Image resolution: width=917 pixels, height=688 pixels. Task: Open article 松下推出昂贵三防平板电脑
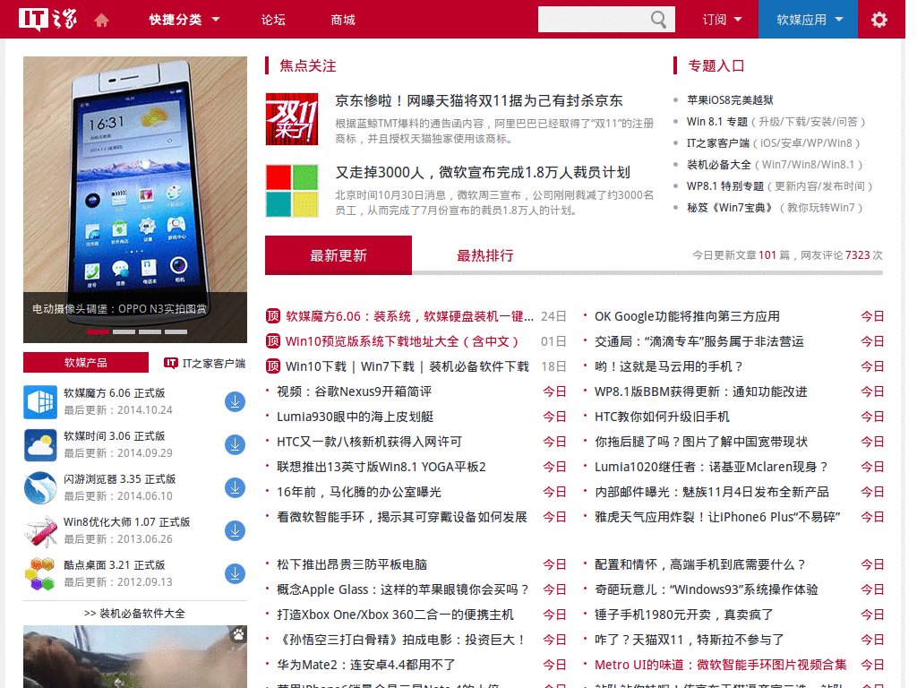(x=351, y=564)
